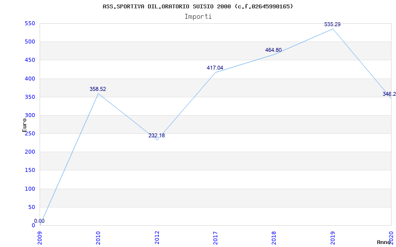
Task: Select the 358.52 data label
Action: click(98, 89)
